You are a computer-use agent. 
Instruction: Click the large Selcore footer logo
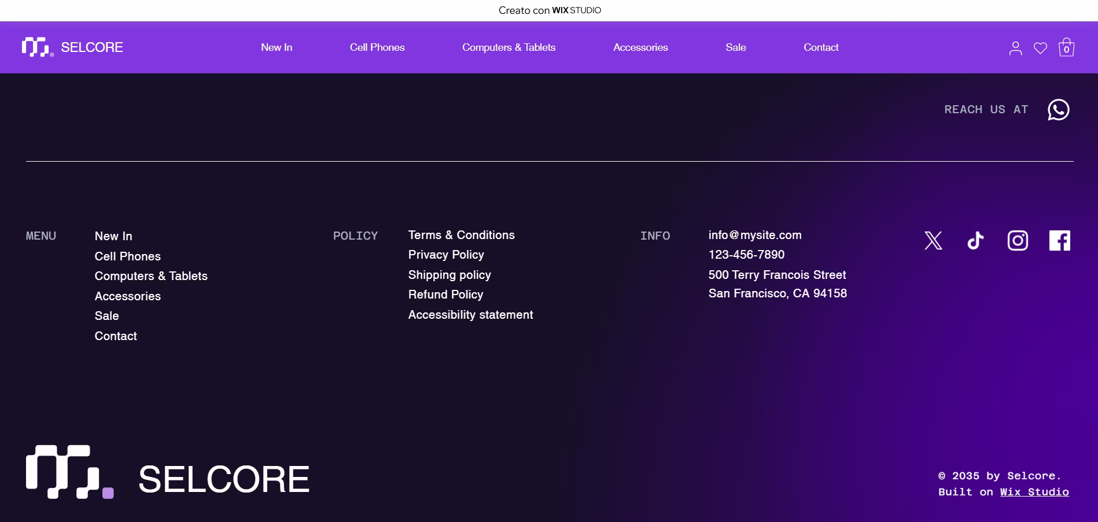tap(168, 472)
